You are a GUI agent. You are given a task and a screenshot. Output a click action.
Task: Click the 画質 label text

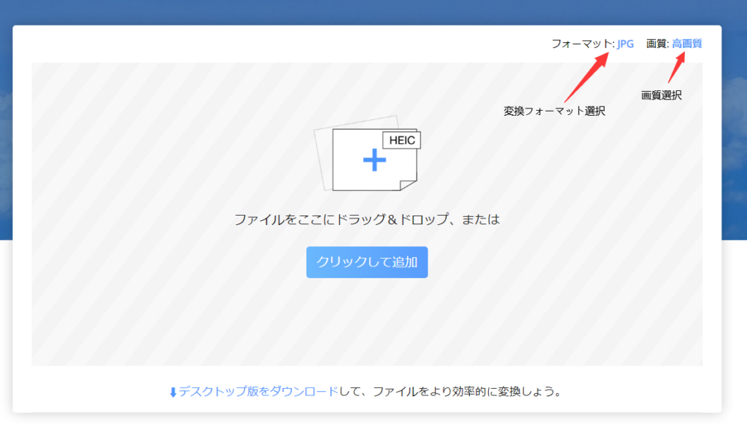(656, 44)
